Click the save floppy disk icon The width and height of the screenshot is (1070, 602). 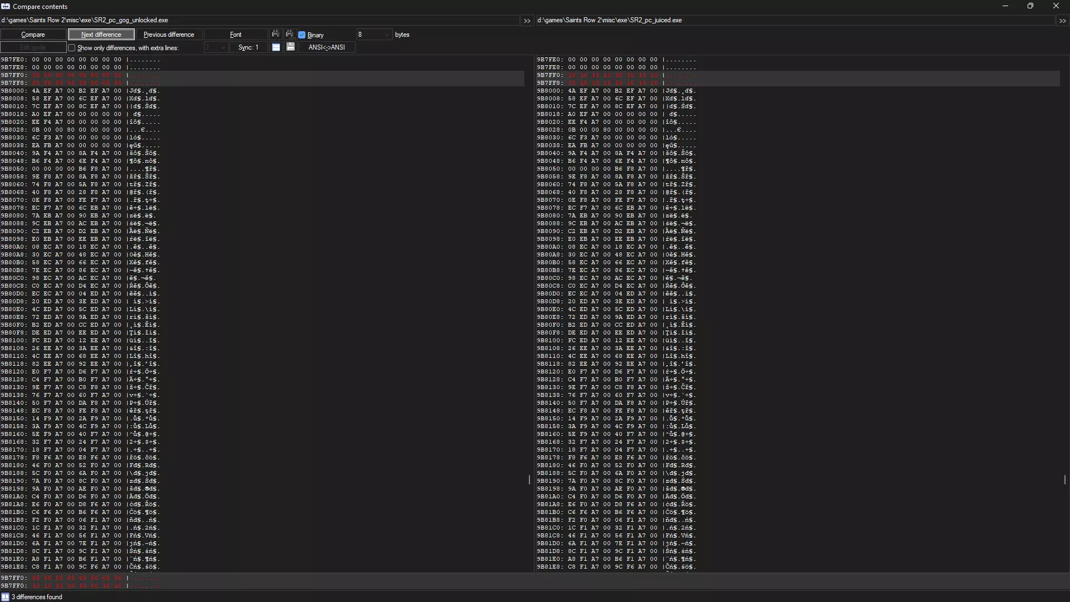coord(290,47)
